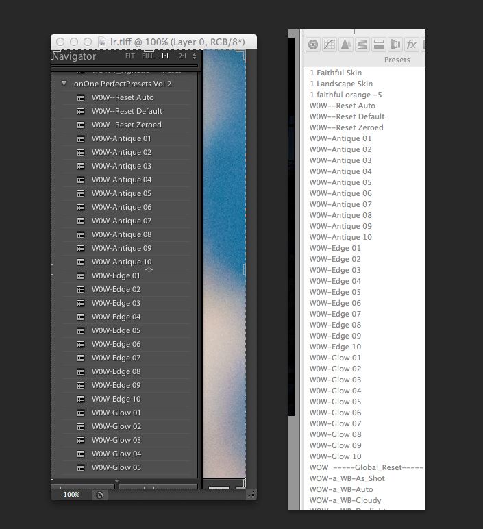483x529 pixels.
Task: Switch Navigator zoom to 1:1
Action: (165, 56)
